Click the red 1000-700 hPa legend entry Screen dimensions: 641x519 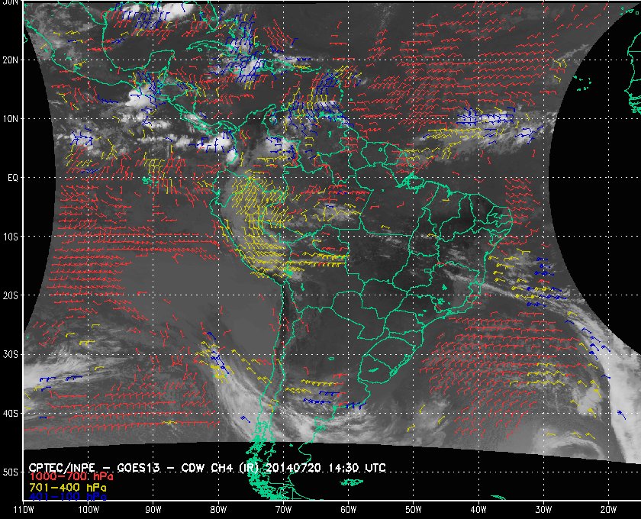point(71,477)
